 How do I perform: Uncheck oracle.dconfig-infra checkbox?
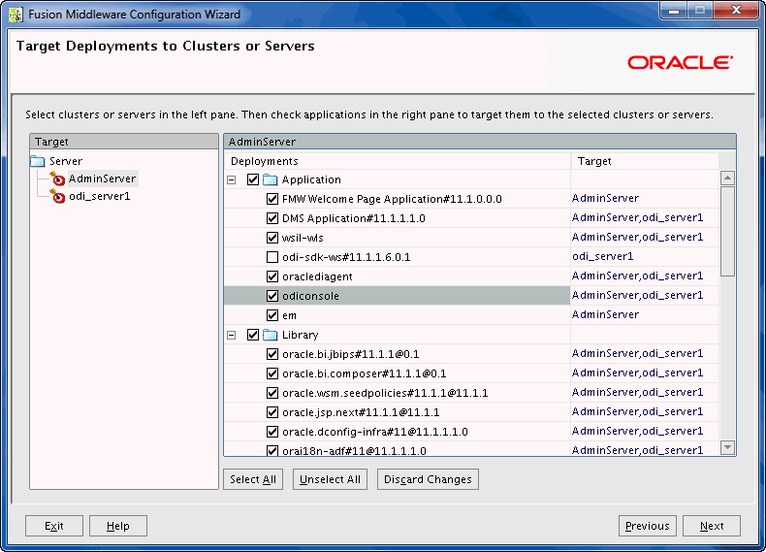pos(272,432)
